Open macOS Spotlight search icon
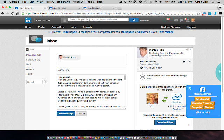The image size is (224, 140). 213,2
